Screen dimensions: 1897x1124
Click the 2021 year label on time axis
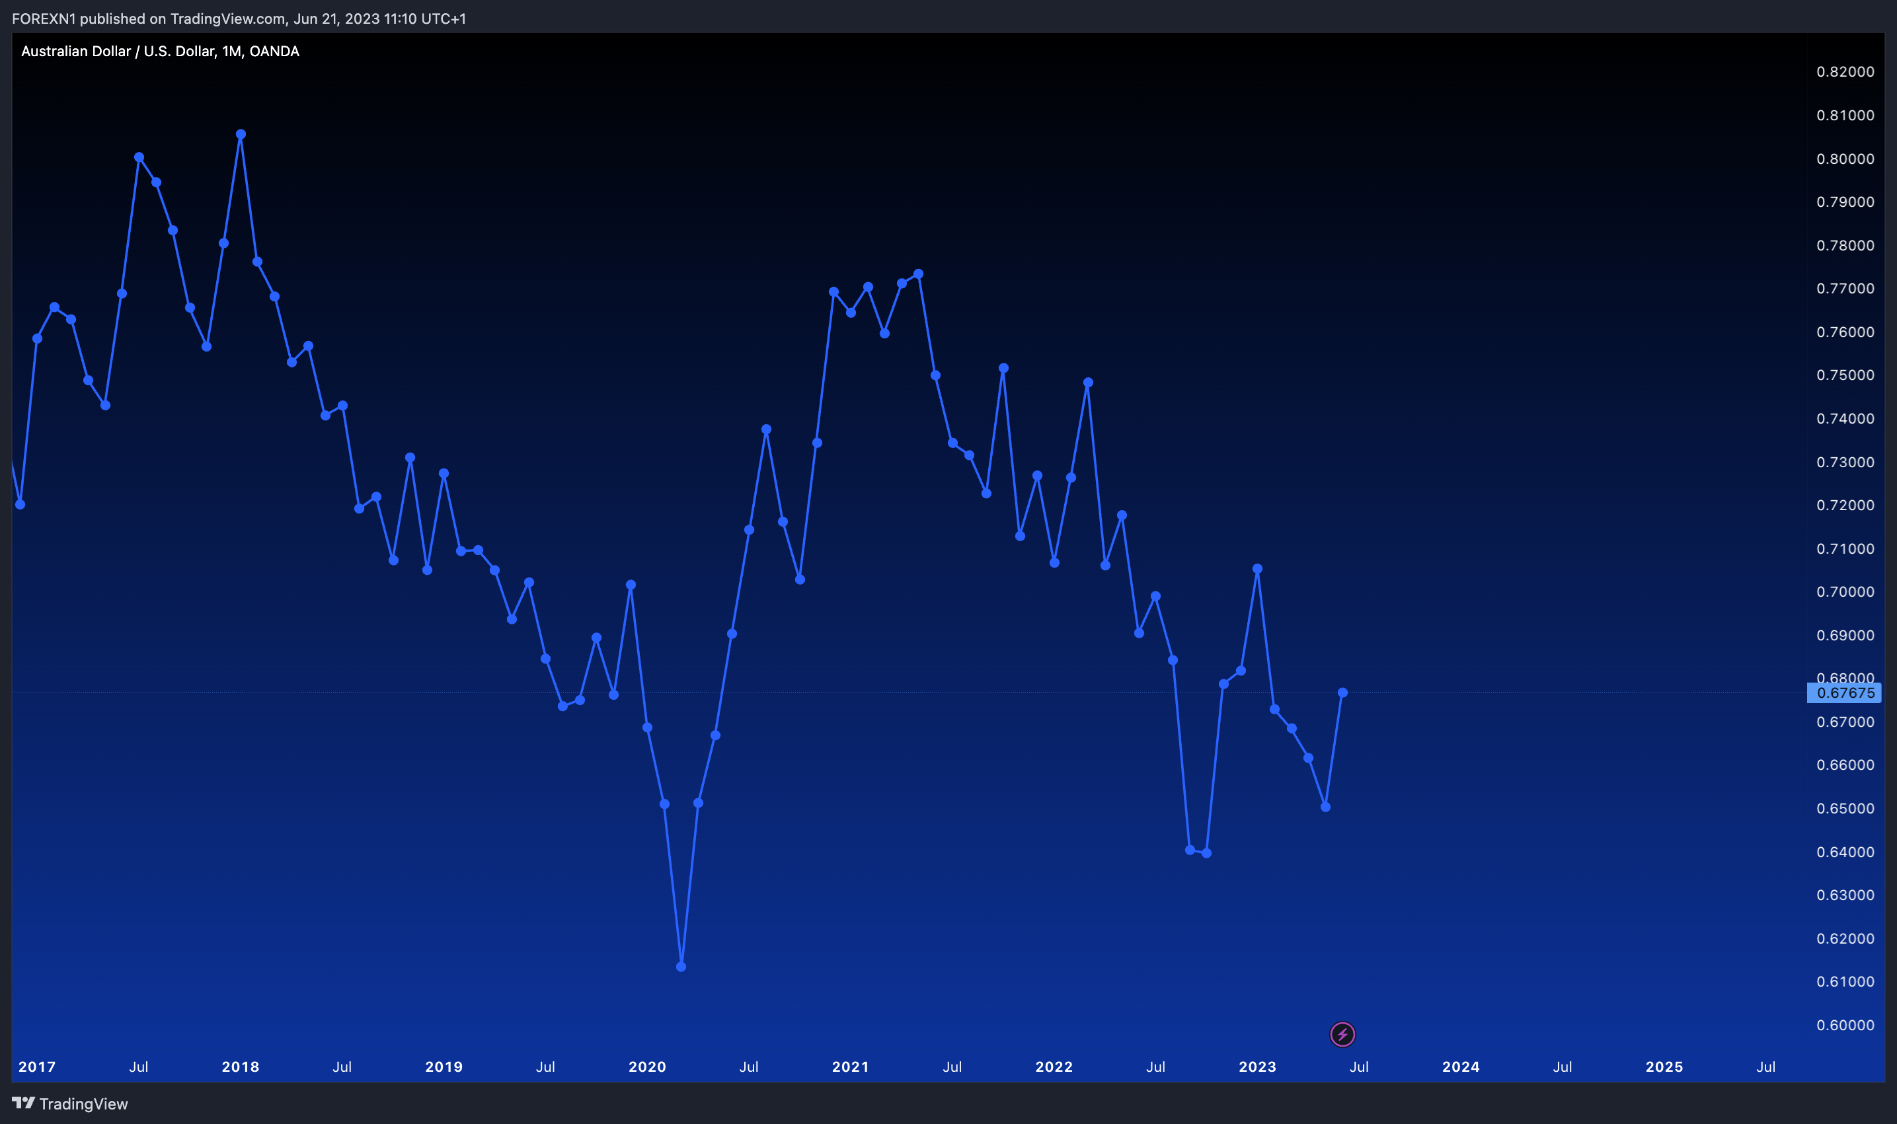851,1067
